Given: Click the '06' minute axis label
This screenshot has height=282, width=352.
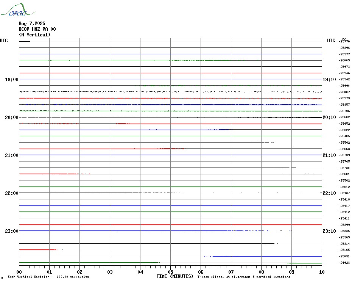Looking at the screenshot, I should click(x=201, y=272).
